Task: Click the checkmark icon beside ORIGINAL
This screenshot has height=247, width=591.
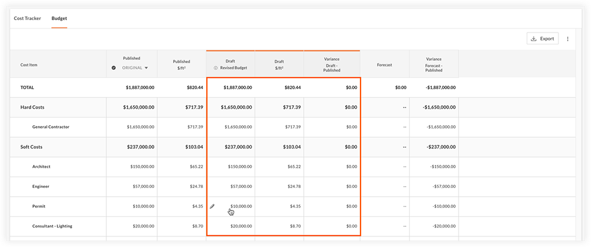Action: coord(114,68)
